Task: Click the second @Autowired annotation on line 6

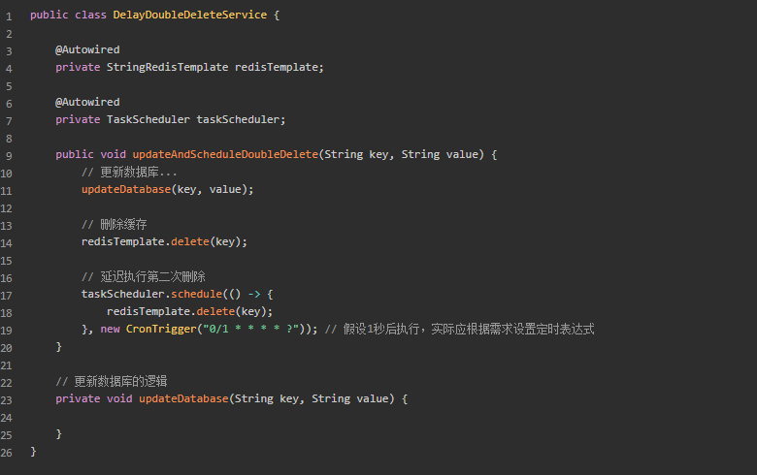Action: click(87, 102)
